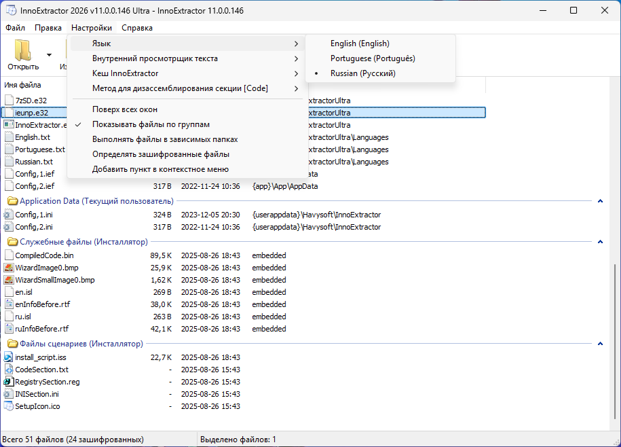Select the Config,1.ini file icon
The width and height of the screenshot is (621, 447).
[9, 215]
